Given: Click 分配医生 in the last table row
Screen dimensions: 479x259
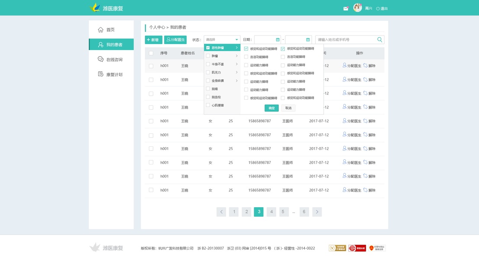Looking at the screenshot, I should click(x=352, y=190).
